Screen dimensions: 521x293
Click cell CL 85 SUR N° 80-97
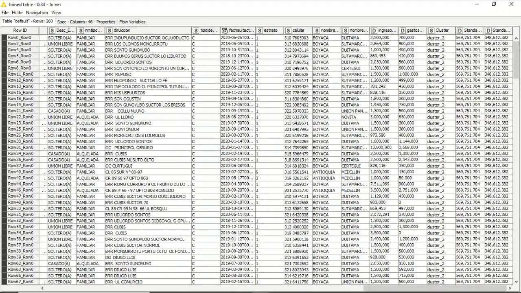click(148, 172)
